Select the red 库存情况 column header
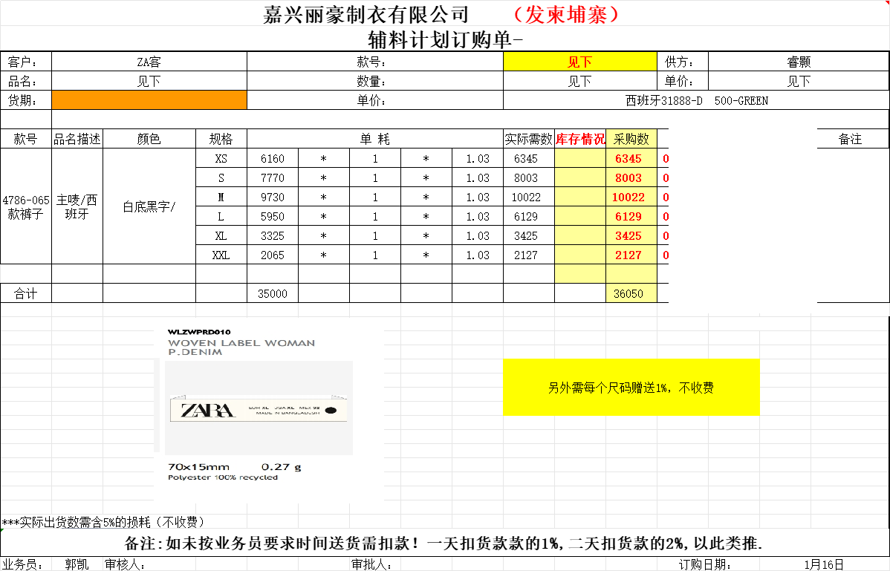890x571 pixels. pos(580,139)
